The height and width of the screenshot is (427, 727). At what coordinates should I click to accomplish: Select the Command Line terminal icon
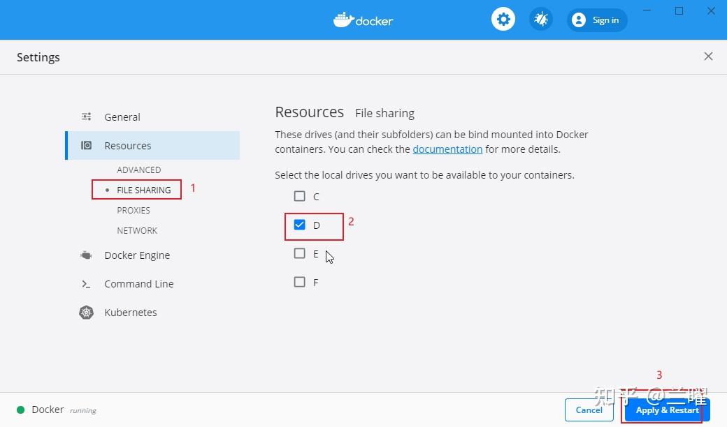pos(86,284)
